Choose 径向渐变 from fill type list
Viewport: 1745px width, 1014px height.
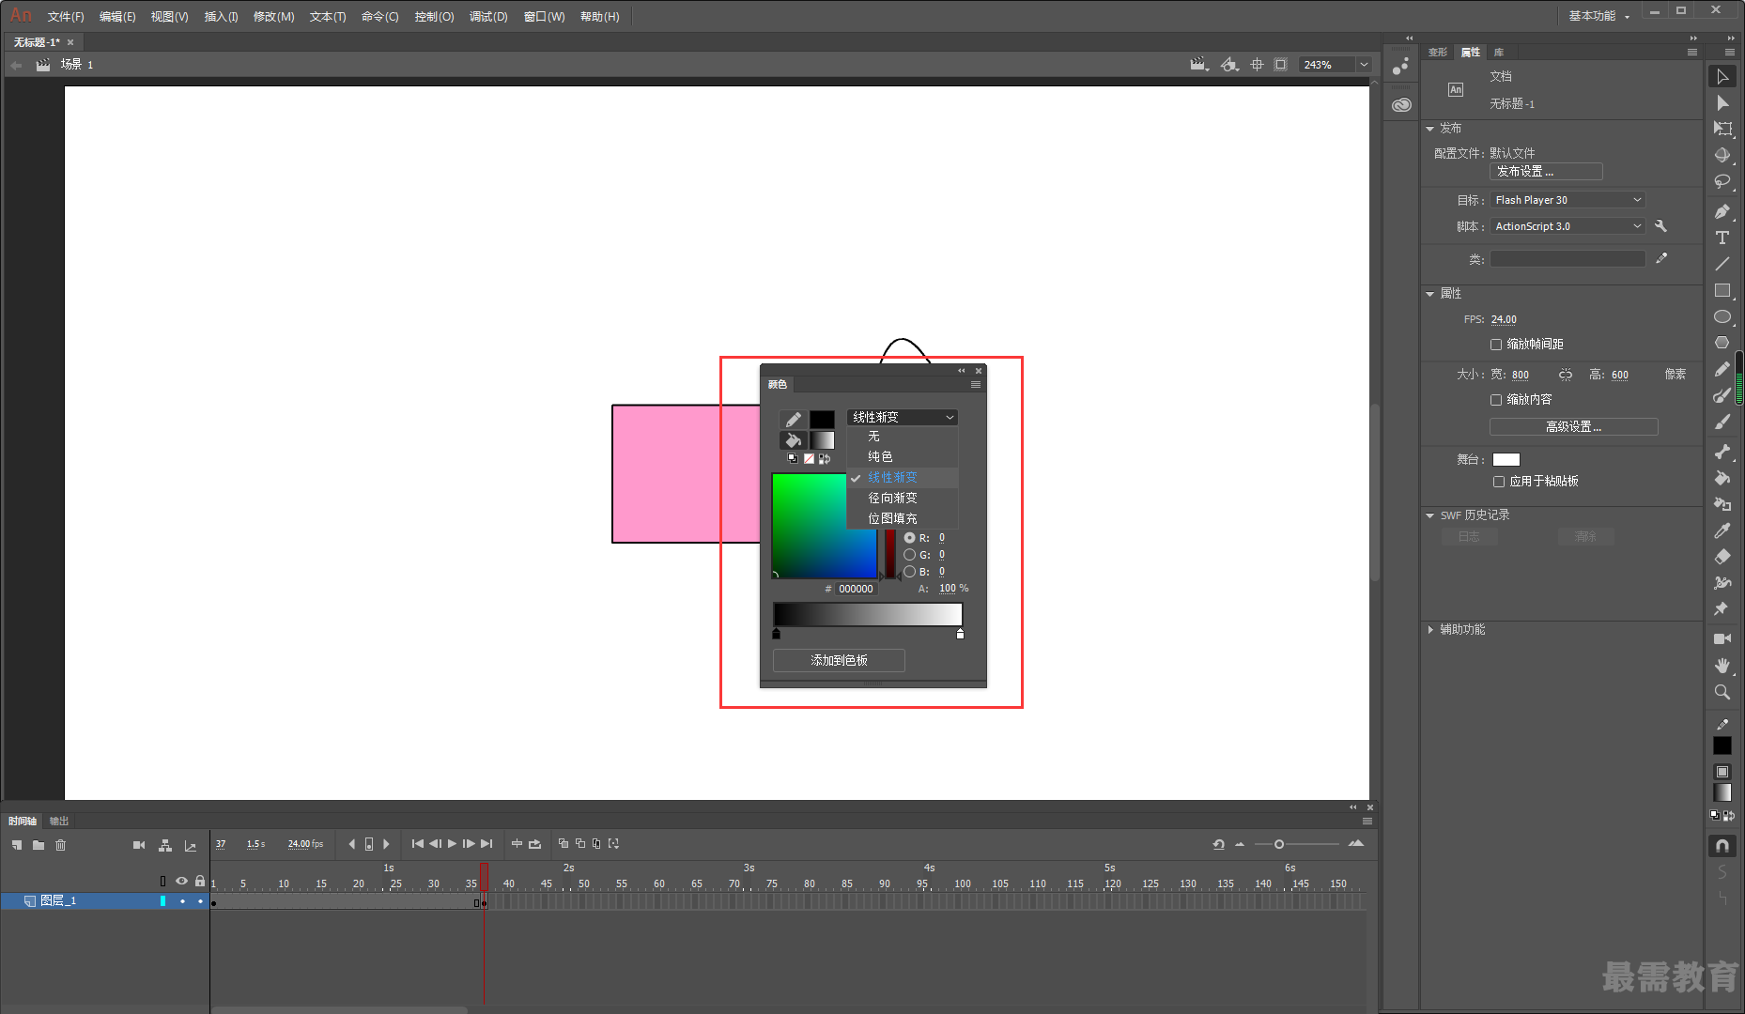903,498
